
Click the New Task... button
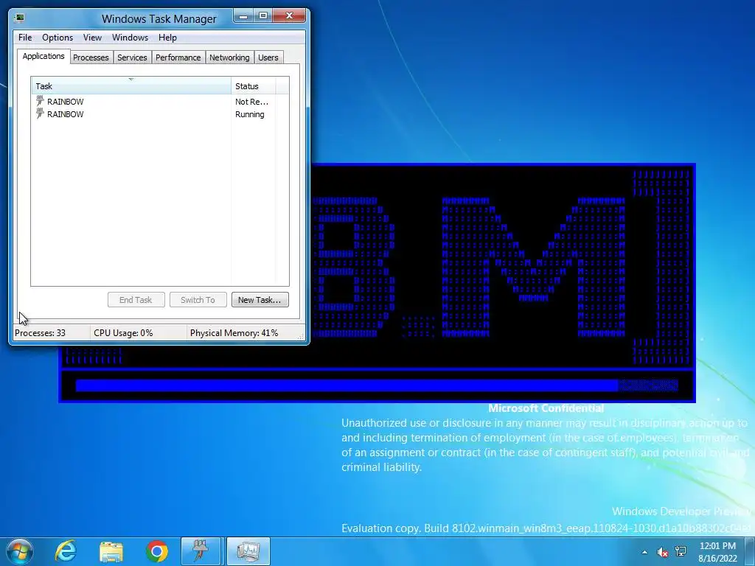(x=260, y=300)
